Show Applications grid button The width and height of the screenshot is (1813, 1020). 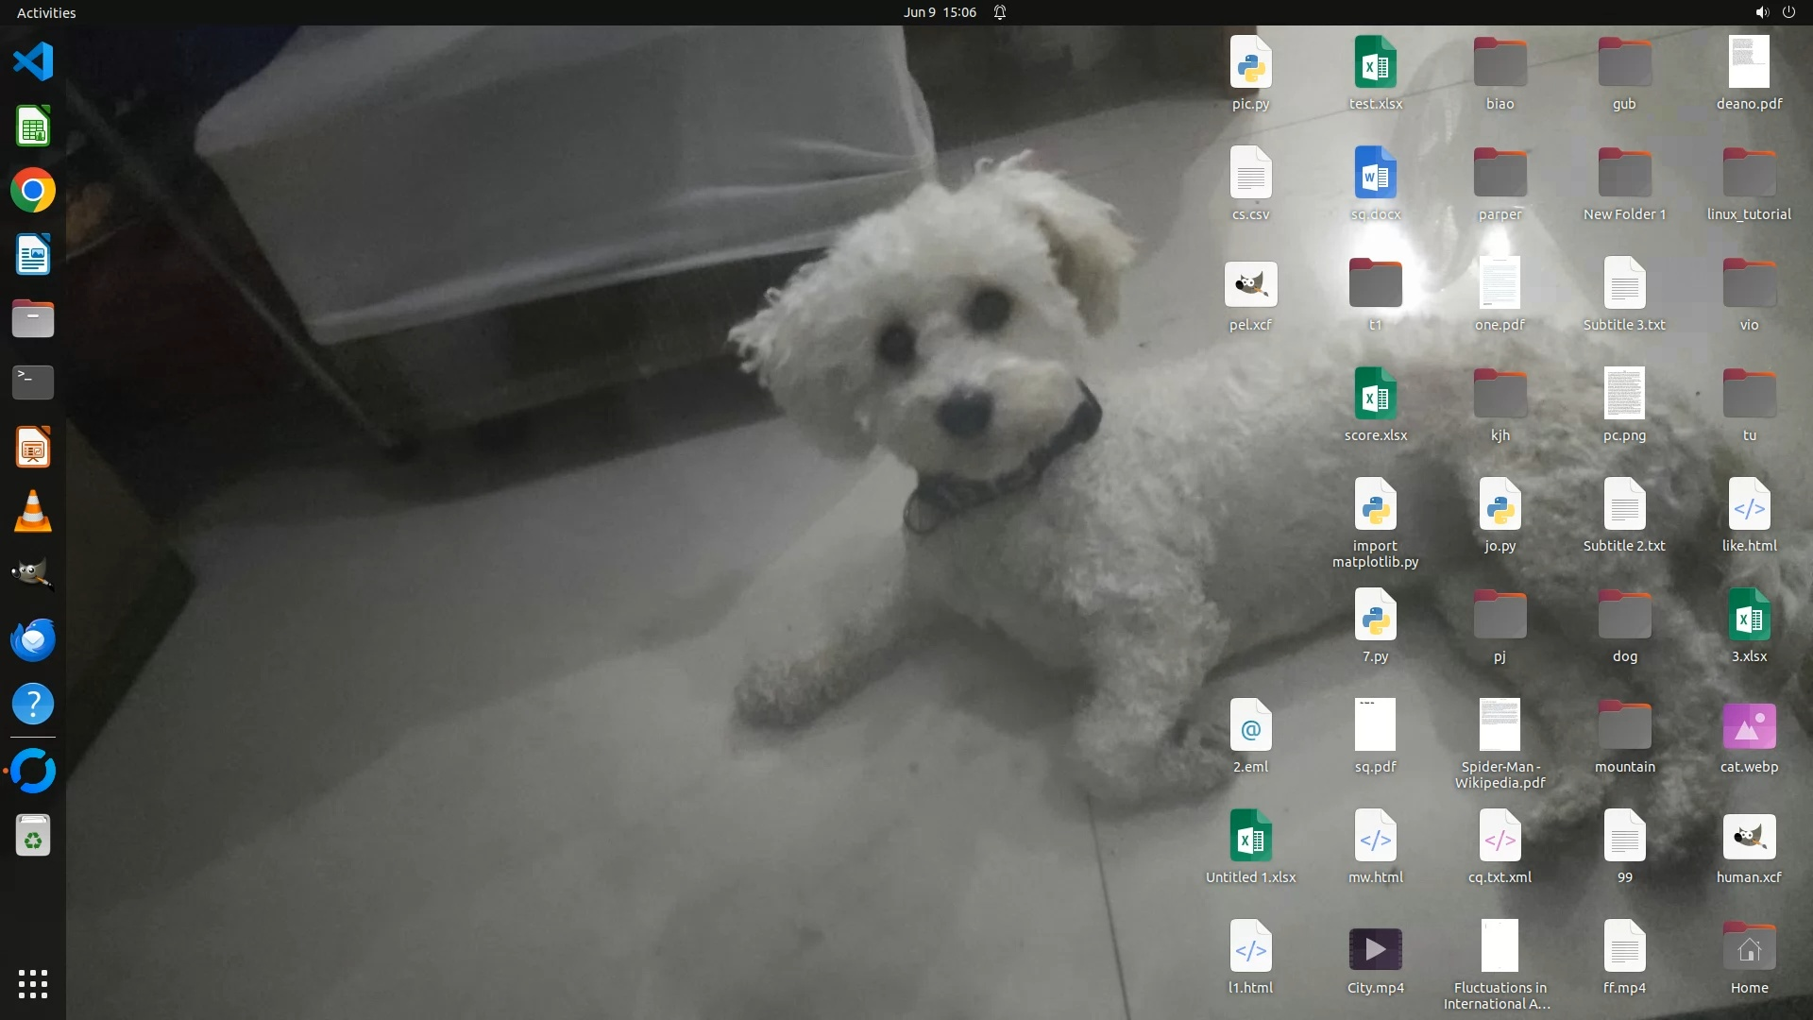pos(33,983)
